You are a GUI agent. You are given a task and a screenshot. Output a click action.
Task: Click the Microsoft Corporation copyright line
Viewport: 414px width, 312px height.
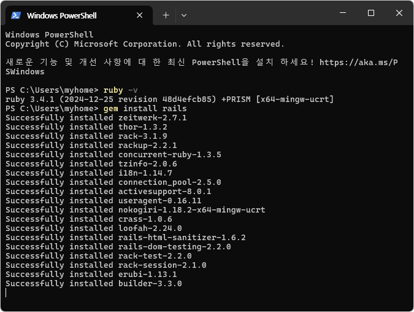145,44
